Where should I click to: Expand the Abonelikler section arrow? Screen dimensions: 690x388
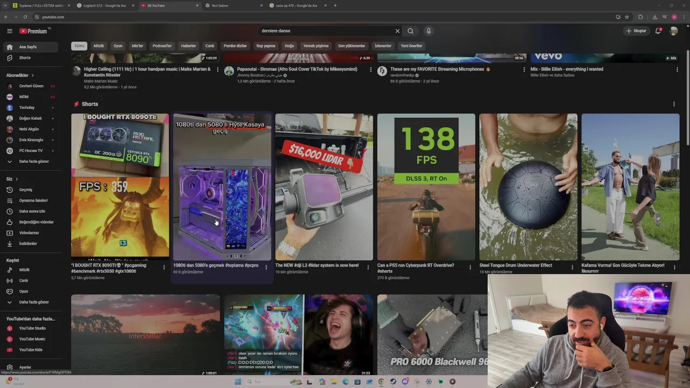coord(32,75)
